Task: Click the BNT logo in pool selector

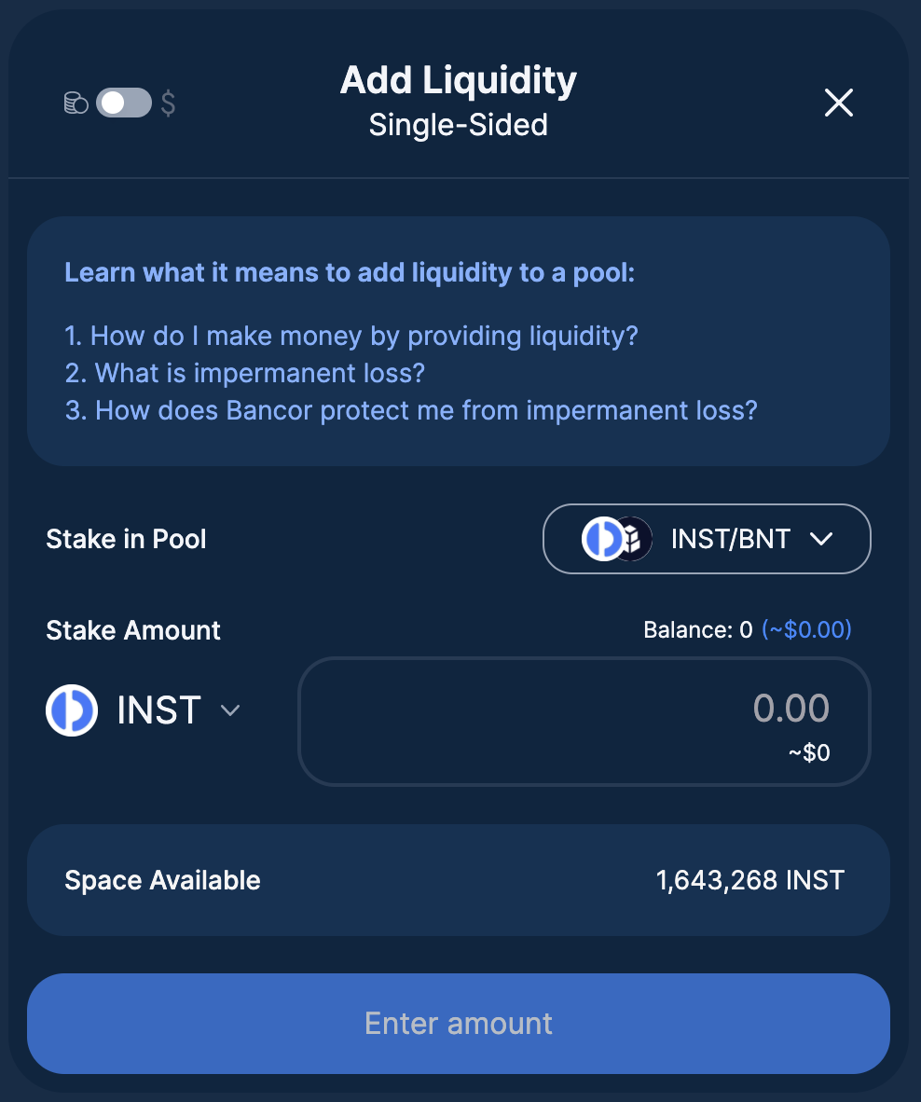Action: [634, 539]
